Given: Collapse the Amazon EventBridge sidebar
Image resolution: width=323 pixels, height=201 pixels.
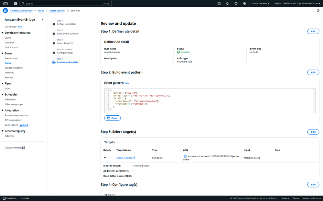Looking at the screenshot, I should point(43,20).
